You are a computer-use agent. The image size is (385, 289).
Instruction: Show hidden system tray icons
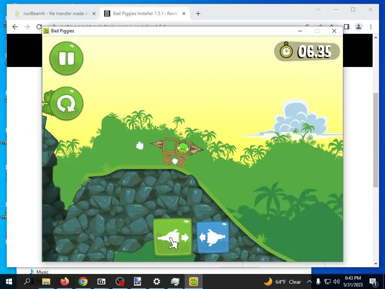tap(309, 281)
